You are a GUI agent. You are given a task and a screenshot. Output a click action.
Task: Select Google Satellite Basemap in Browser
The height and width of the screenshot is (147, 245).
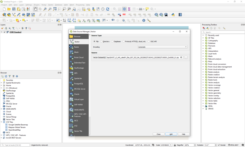(x=18, y=125)
